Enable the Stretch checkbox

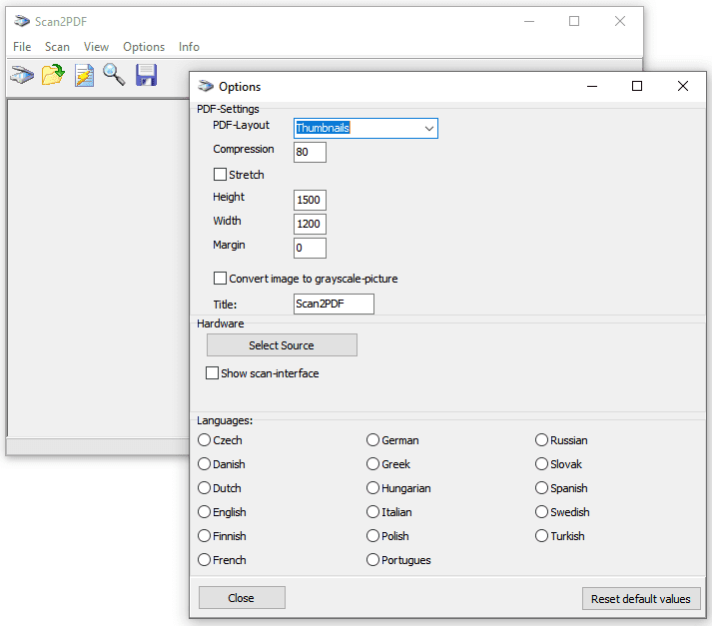221,175
